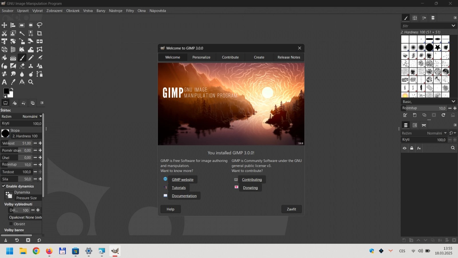458x258 pixels.
Task: Open brushes panel configuration menu arrow
Action: pos(455,18)
